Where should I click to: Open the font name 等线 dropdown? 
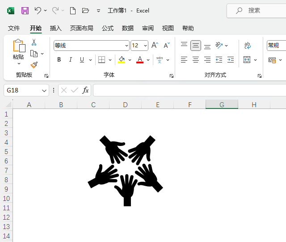(x=126, y=46)
